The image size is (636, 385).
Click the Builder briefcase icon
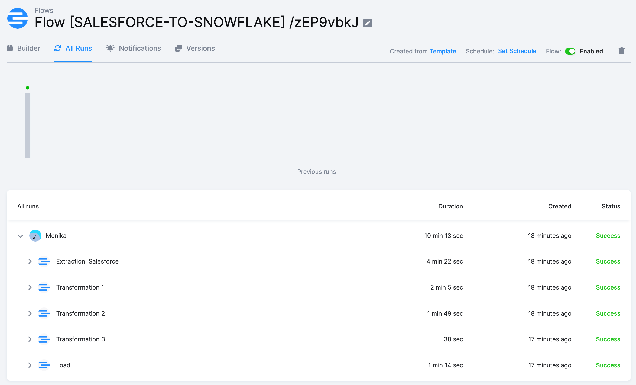tap(10, 48)
